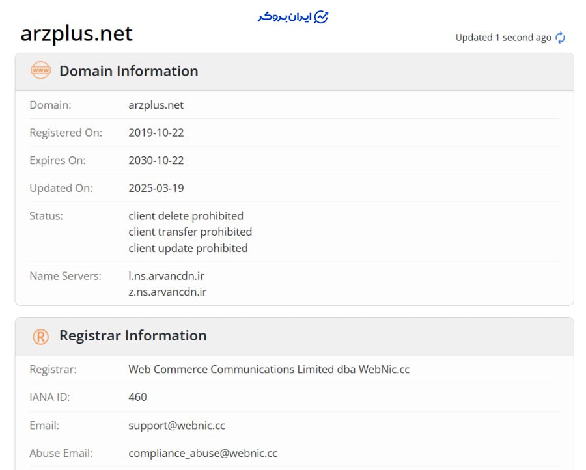Click the Updated On: label

61,188
